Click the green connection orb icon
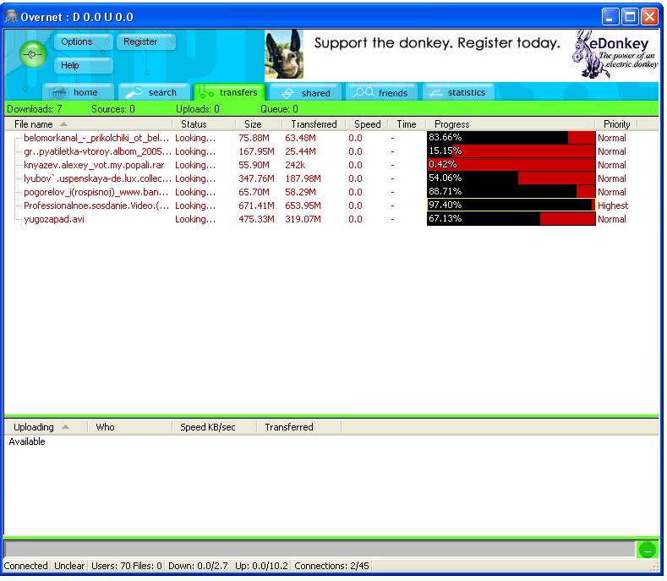Image resolution: width=667 pixels, height=581 pixels. 33,54
